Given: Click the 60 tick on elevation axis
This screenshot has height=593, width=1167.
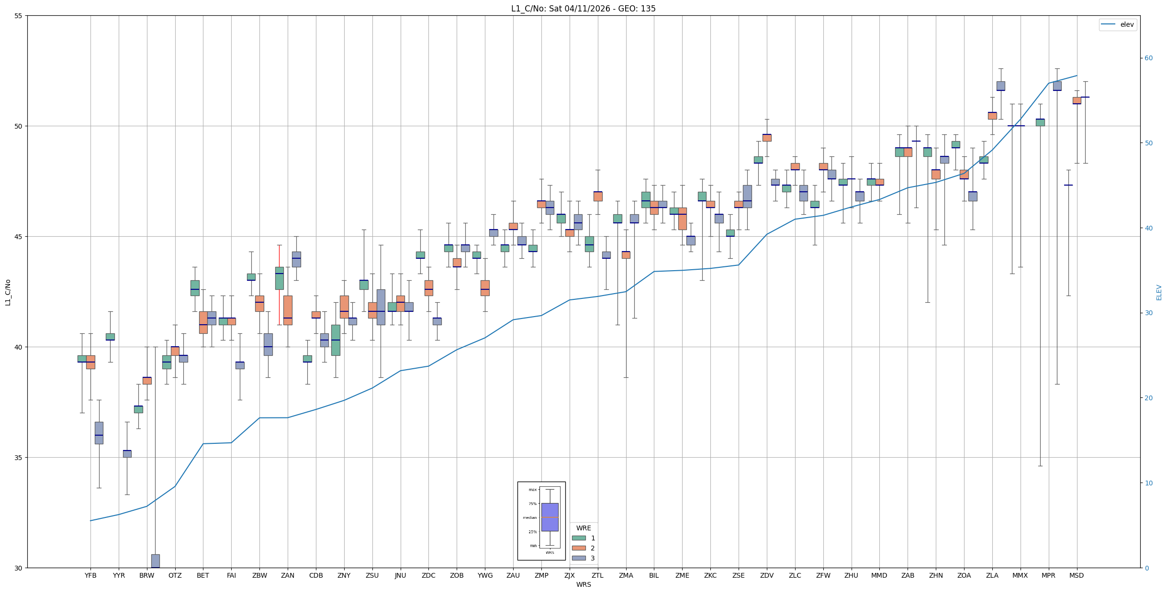Looking at the screenshot, I should [x=1148, y=58].
